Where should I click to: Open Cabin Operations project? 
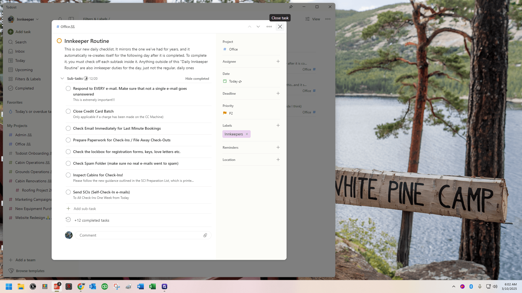coord(29,163)
